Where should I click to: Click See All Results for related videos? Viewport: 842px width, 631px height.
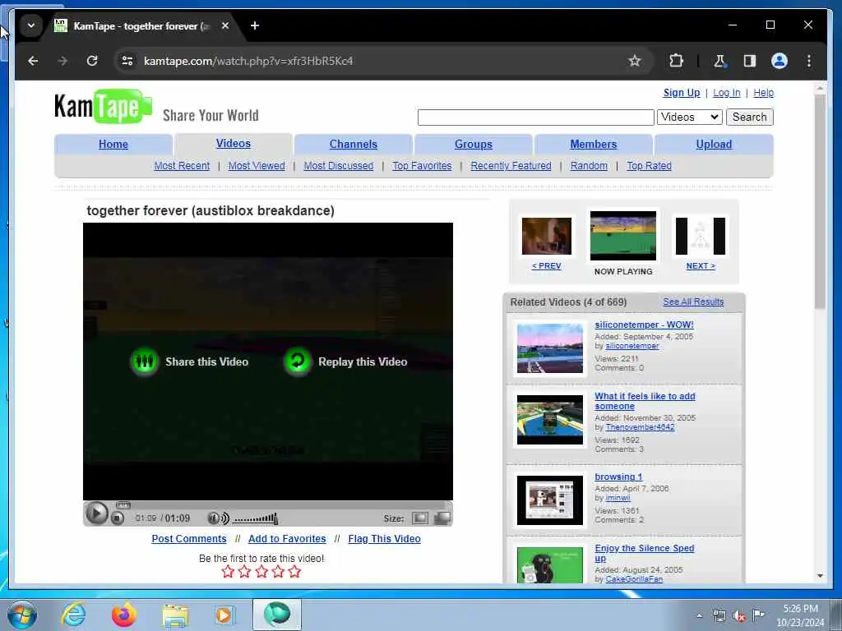pos(693,302)
